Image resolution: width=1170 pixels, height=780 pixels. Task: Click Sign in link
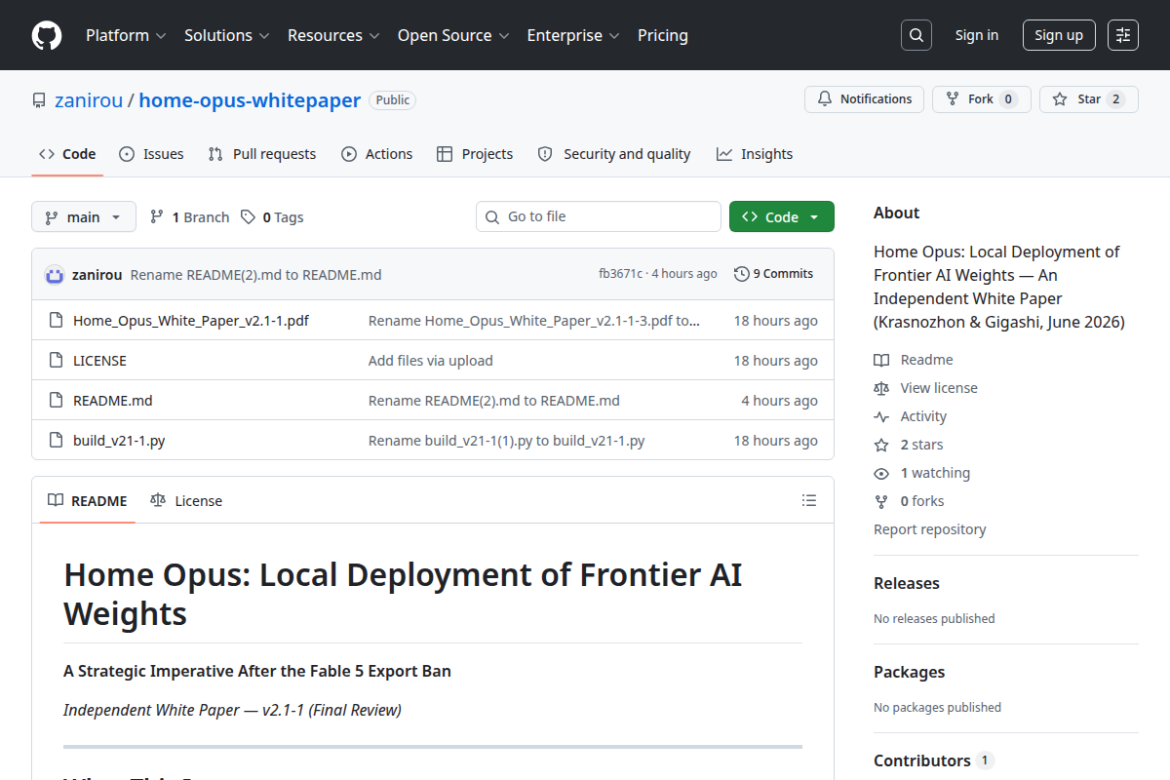click(x=976, y=35)
